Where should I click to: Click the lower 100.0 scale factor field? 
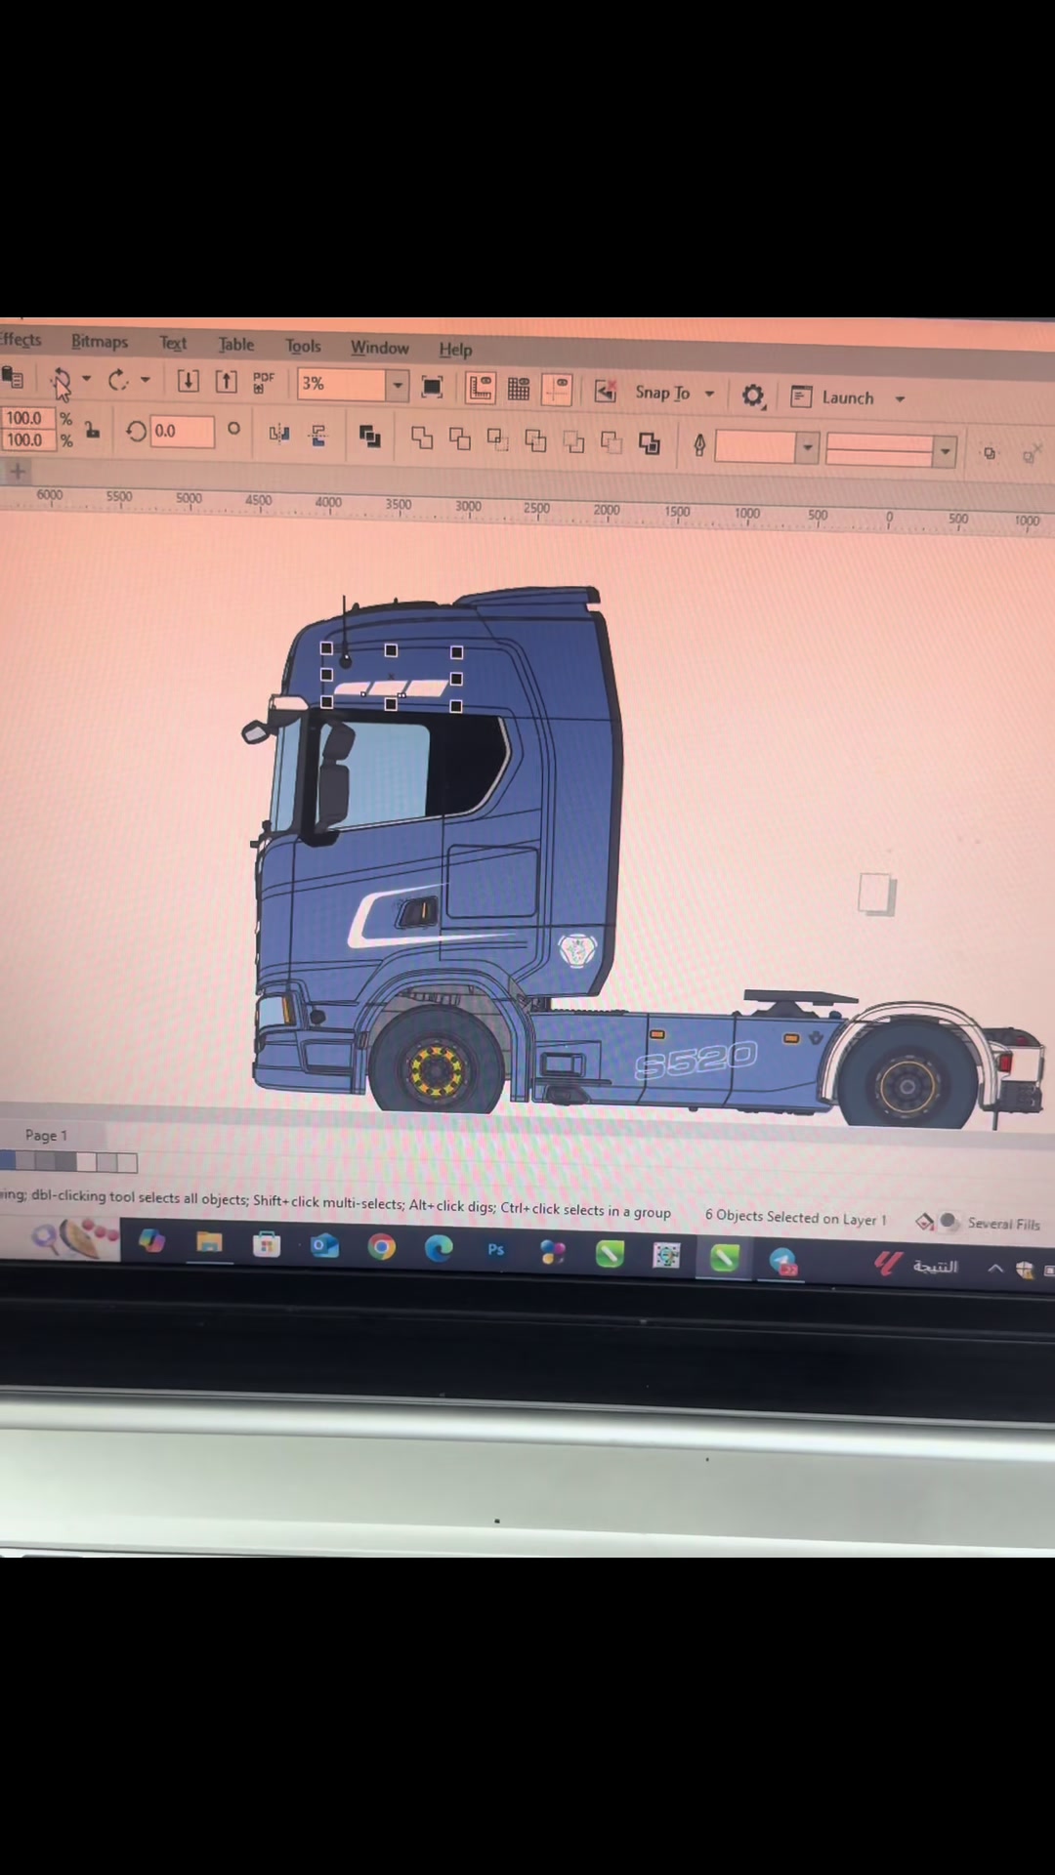click(x=25, y=439)
